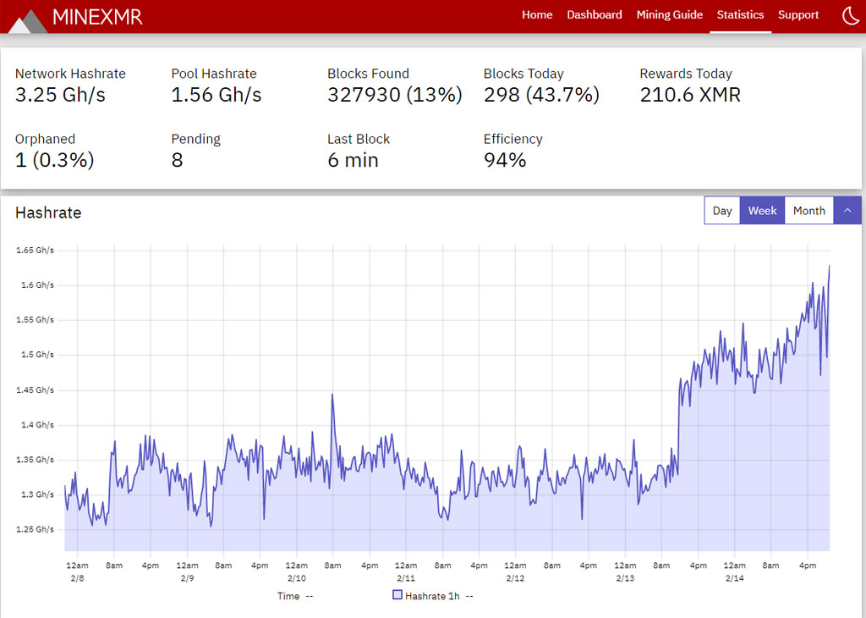The image size is (866, 618).
Task: Select the Week range for the chart
Action: coord(762,211)
